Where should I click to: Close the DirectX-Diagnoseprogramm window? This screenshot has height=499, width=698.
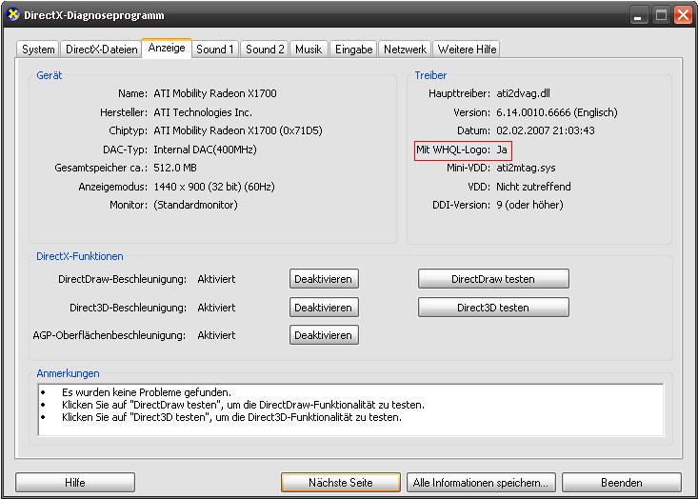683,15
